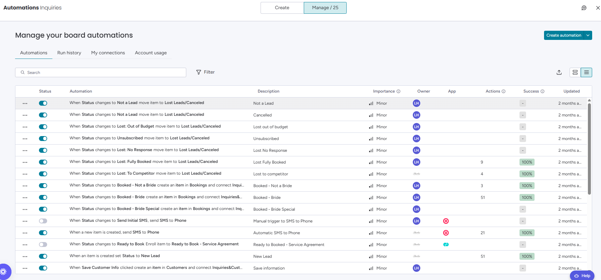Click the Twilio app icon on Automatic SMS row

[446, 233]
